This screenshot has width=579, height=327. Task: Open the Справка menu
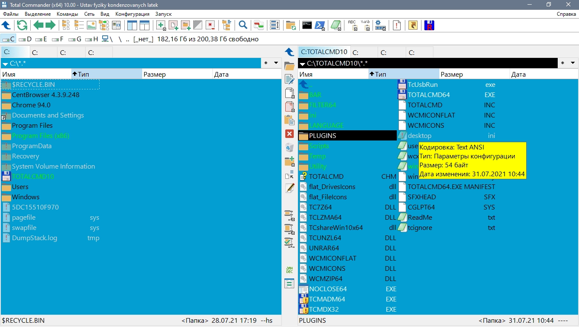point(566,14)
